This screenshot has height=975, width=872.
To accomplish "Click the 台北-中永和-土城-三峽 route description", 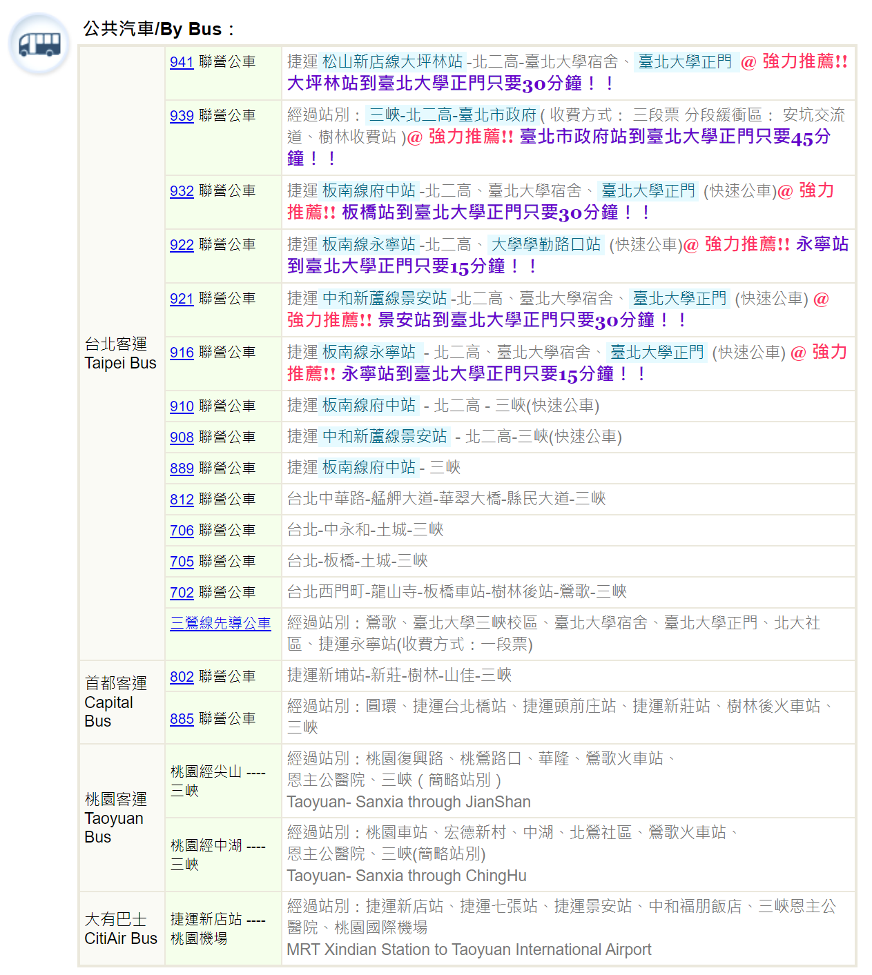I will coord(365,530).
